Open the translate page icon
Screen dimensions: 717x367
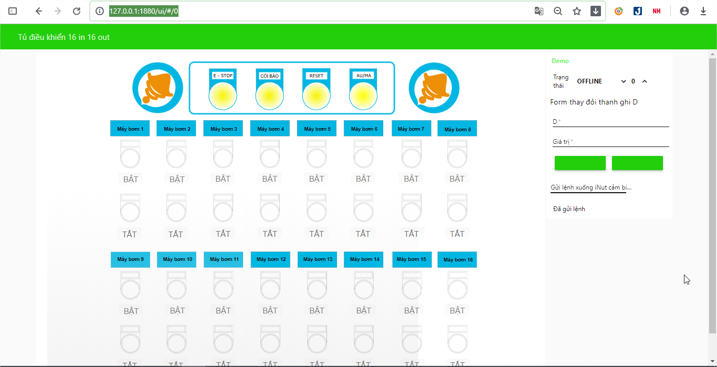point(539,11)
